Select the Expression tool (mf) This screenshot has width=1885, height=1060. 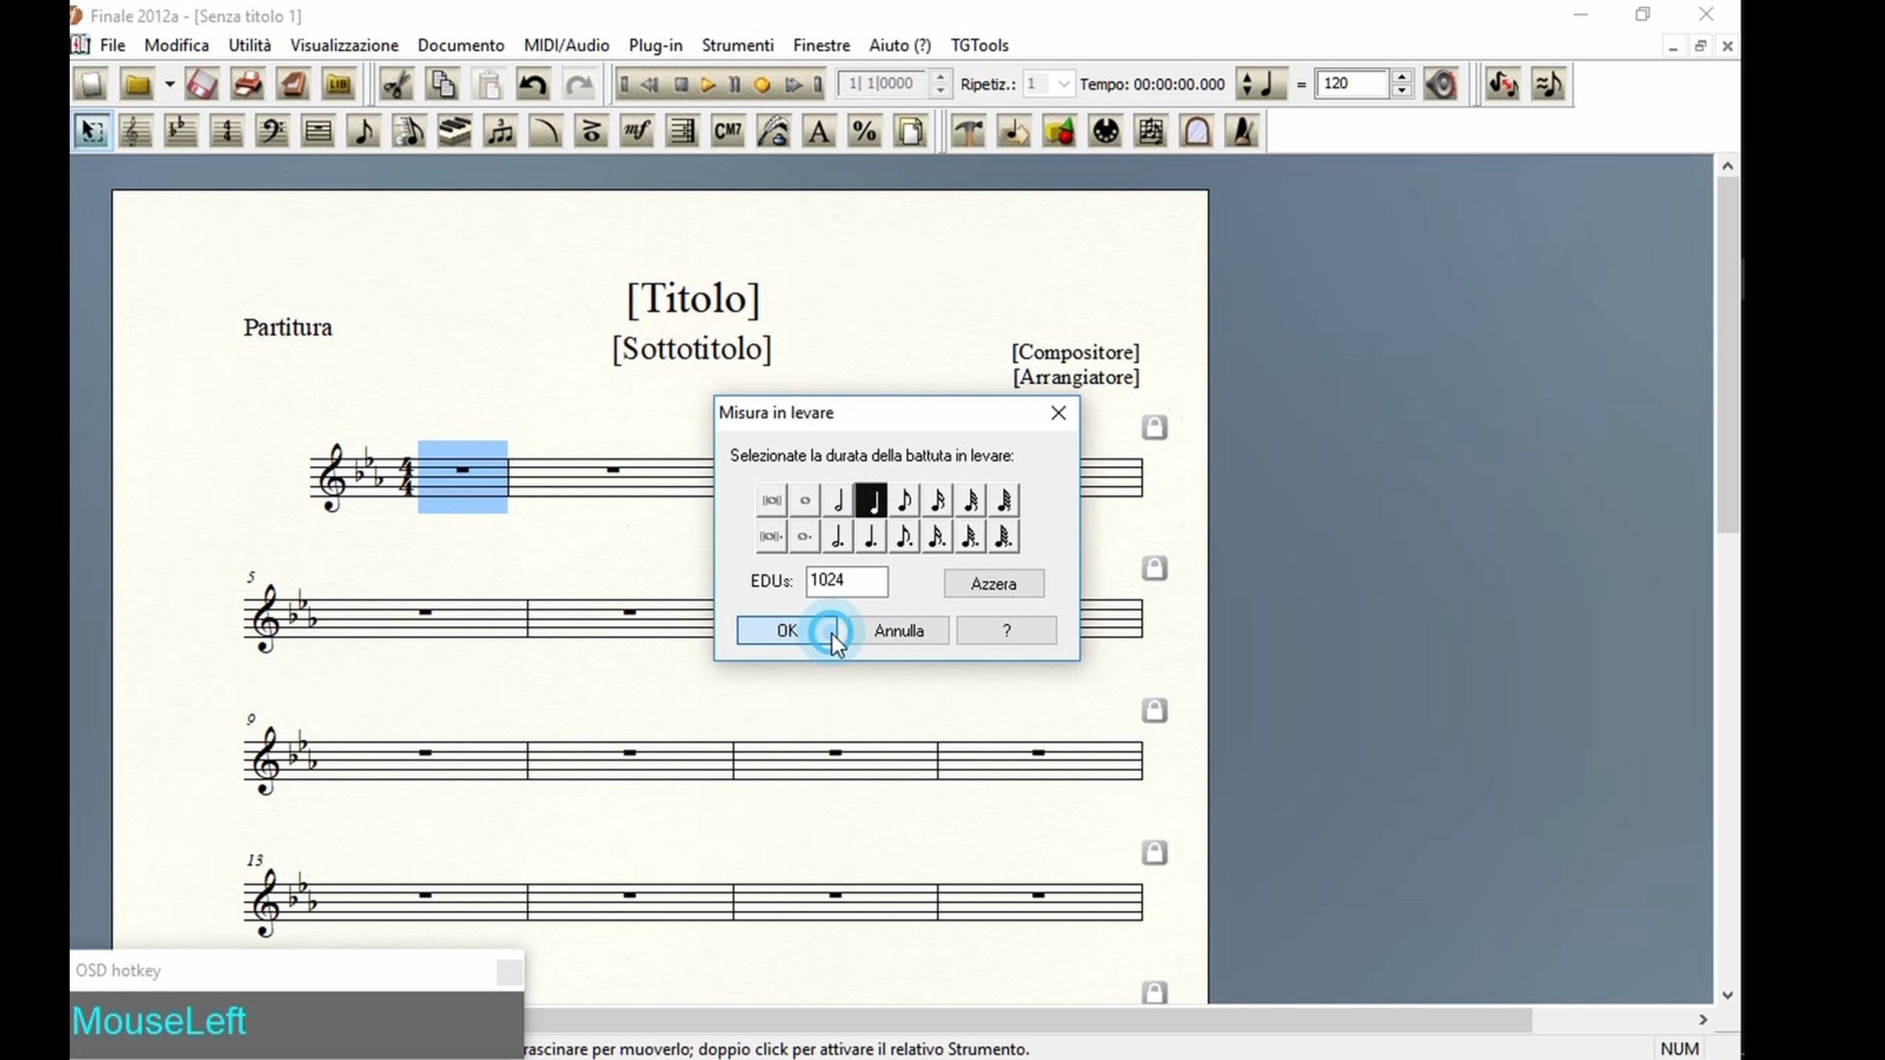coord(636,131)
